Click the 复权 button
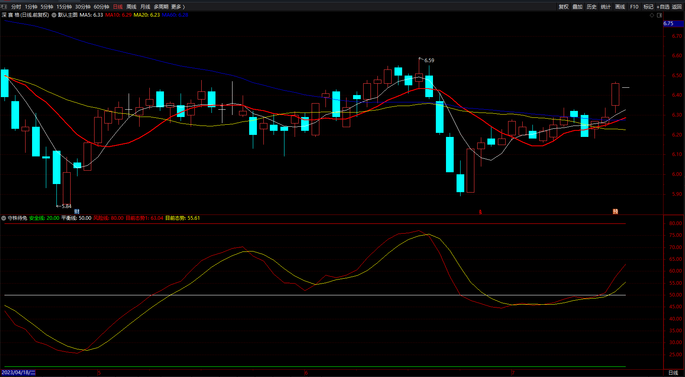This screenshot has height=377, width=685. point(564,6)
